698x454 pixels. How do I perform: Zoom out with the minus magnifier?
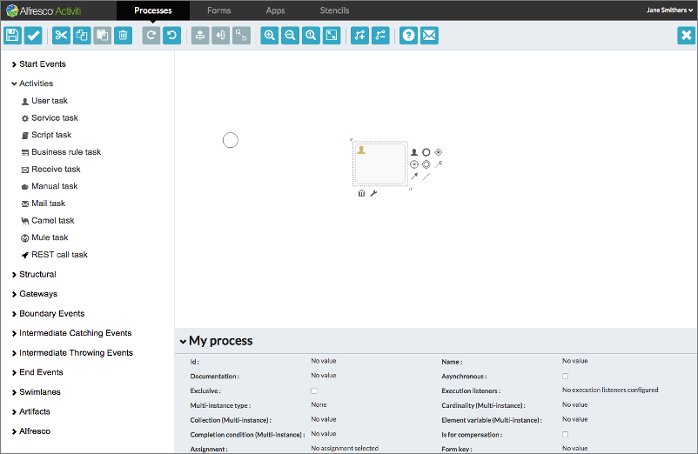[x=290, y=36]
